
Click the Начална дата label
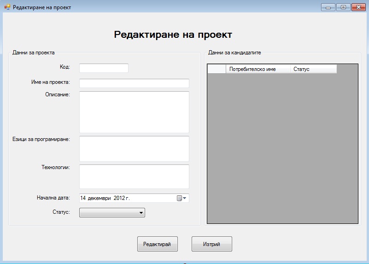[53, 198]
